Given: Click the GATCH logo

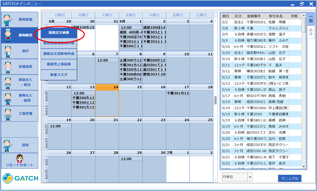Looking at the screenshot, I should click(20, 178).
